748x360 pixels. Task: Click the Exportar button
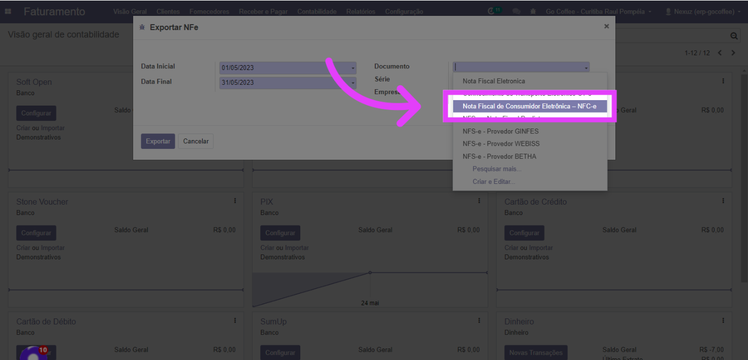(158, 141)
